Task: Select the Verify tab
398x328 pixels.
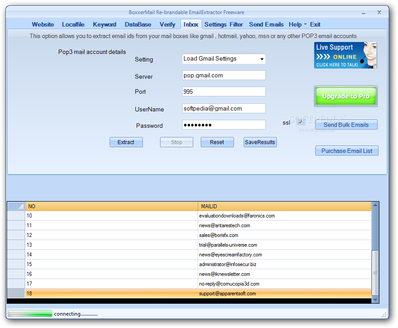Action: tap(167, 25)
